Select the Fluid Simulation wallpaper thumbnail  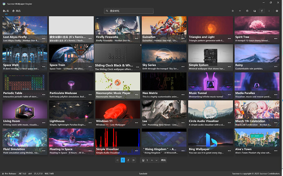pos(25,137)
